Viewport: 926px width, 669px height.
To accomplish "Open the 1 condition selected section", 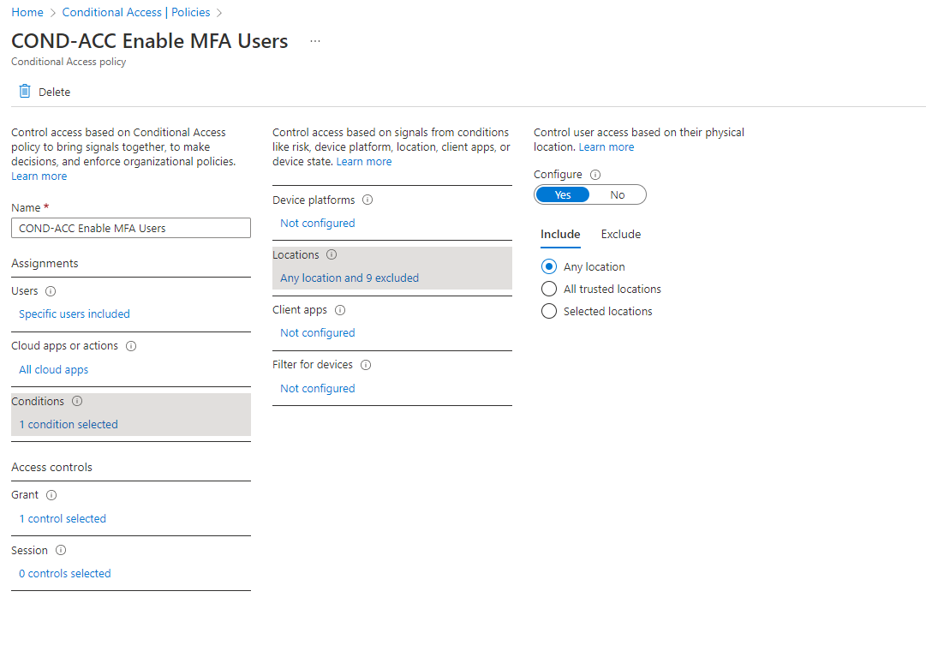I will (x=69, y=424).
